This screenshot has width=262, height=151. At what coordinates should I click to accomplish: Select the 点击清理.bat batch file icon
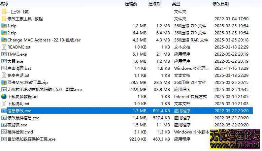[4, 68]
